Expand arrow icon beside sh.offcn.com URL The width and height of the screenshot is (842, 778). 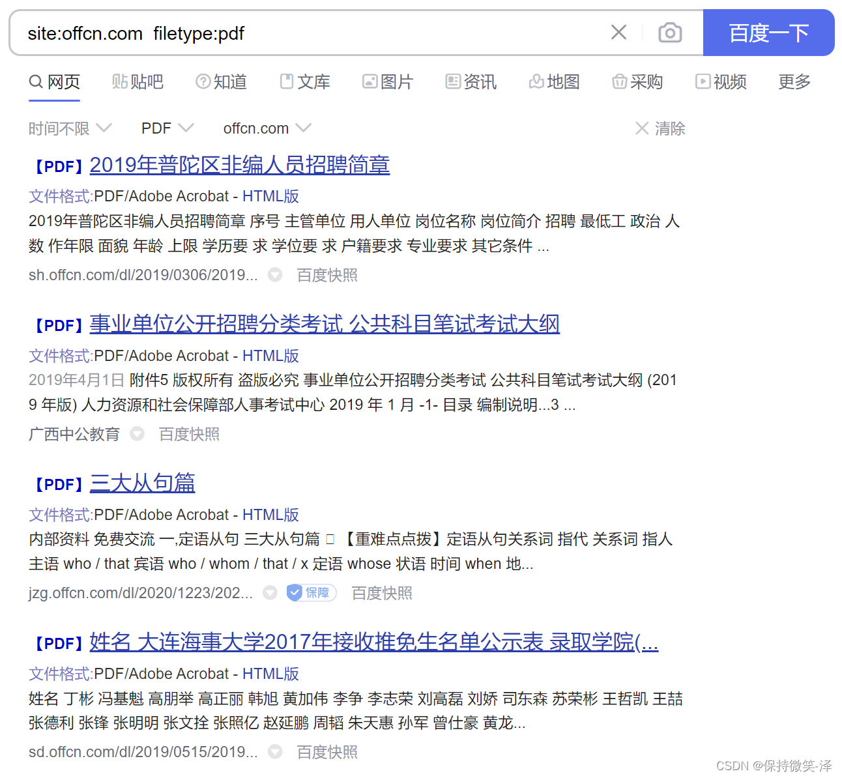[x=276, y=275]
